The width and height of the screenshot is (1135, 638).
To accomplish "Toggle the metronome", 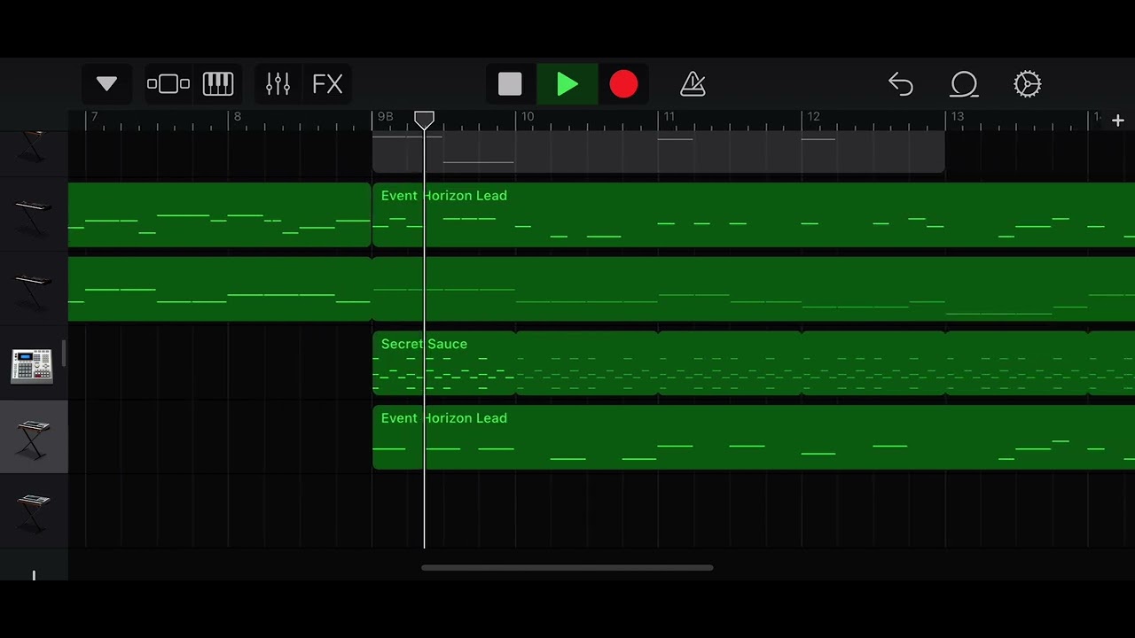I will tap(693, 84).
